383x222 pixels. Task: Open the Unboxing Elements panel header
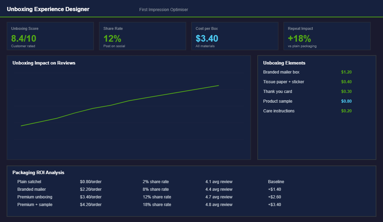(x=284, y=63)
